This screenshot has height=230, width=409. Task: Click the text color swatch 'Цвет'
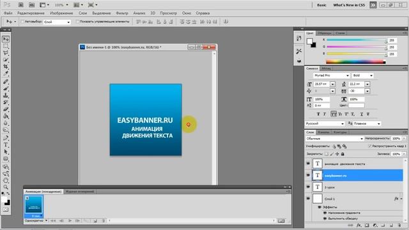[x=357, y=105]
